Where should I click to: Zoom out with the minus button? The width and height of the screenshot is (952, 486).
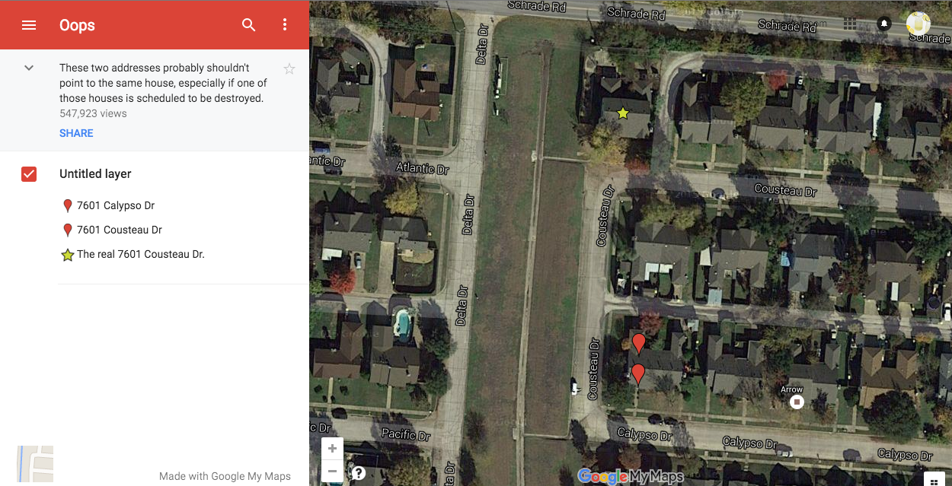332,472
